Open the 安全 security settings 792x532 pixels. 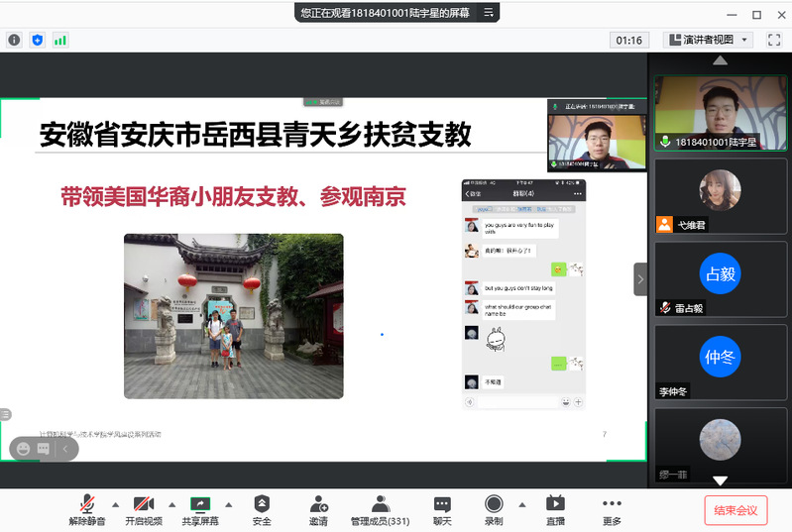point(262,509)
